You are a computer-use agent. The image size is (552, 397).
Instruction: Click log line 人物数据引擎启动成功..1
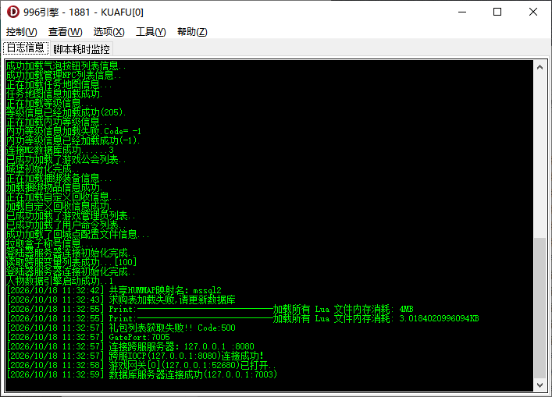click(60, 281)
